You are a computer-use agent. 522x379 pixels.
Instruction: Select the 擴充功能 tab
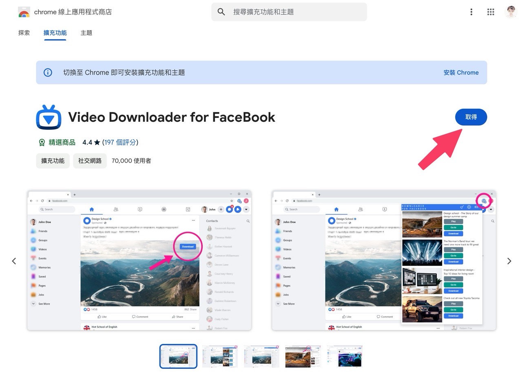[55, 33]
